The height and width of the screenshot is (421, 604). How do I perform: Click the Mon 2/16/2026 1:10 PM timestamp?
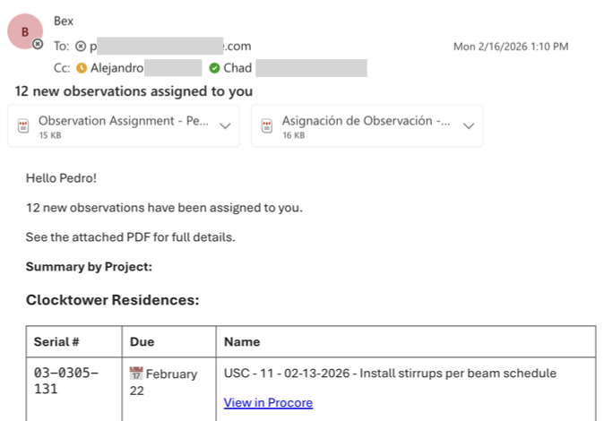(511, 47)
